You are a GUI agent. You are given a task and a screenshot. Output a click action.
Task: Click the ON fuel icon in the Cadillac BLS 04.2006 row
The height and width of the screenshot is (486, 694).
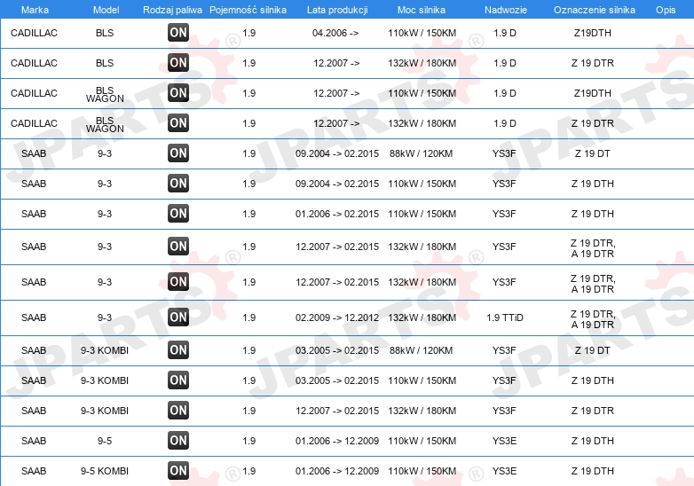click(178, 32)
